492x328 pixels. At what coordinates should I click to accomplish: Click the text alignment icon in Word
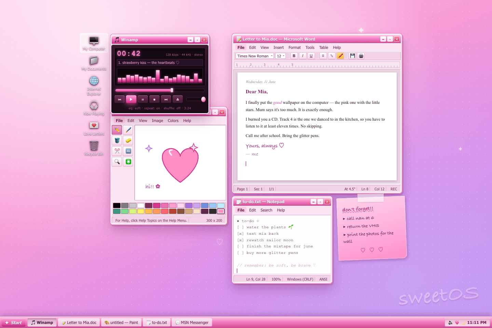(323, 56)
